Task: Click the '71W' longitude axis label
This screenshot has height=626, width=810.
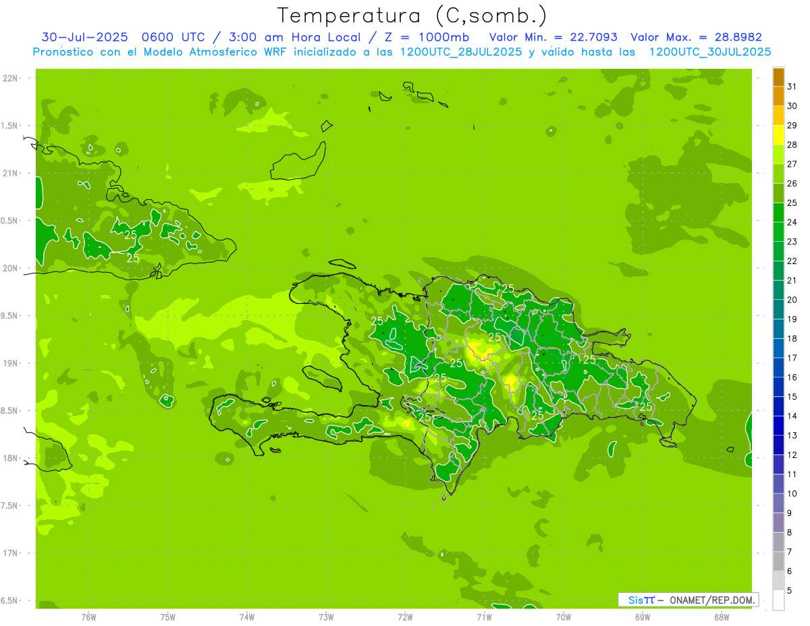Action: click(484, 617)
